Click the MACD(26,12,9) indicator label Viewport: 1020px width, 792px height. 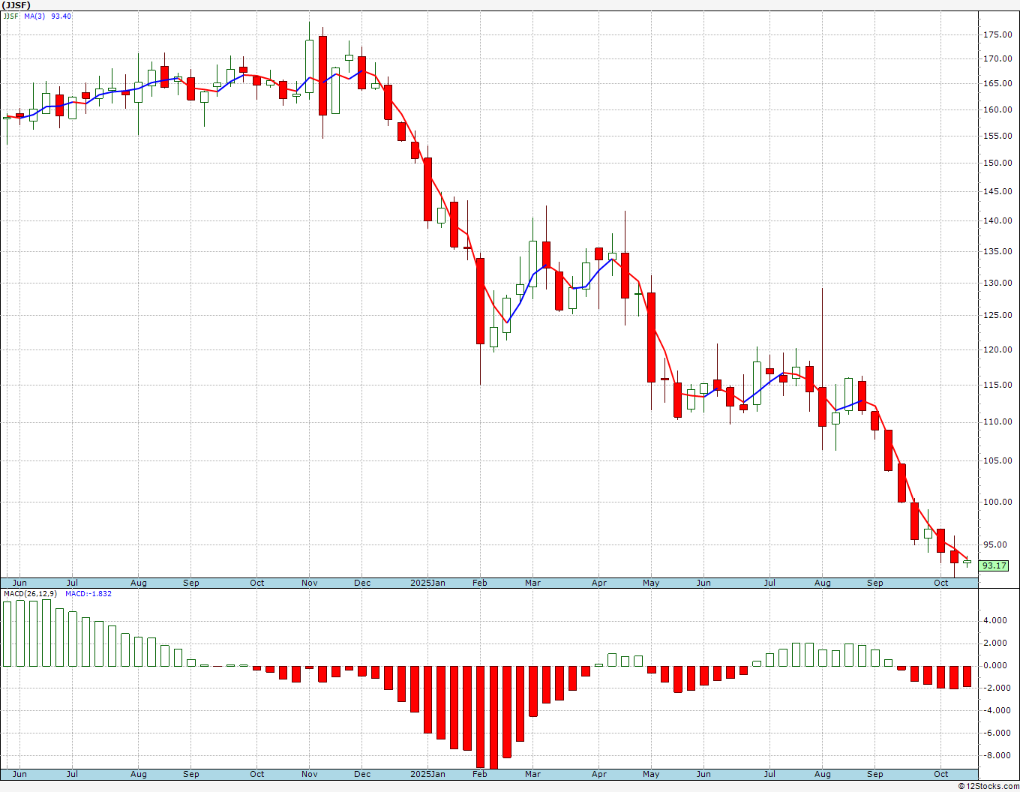(x=30, y=594)
